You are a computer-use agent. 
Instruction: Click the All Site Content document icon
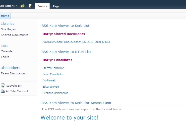coord(3,91)
